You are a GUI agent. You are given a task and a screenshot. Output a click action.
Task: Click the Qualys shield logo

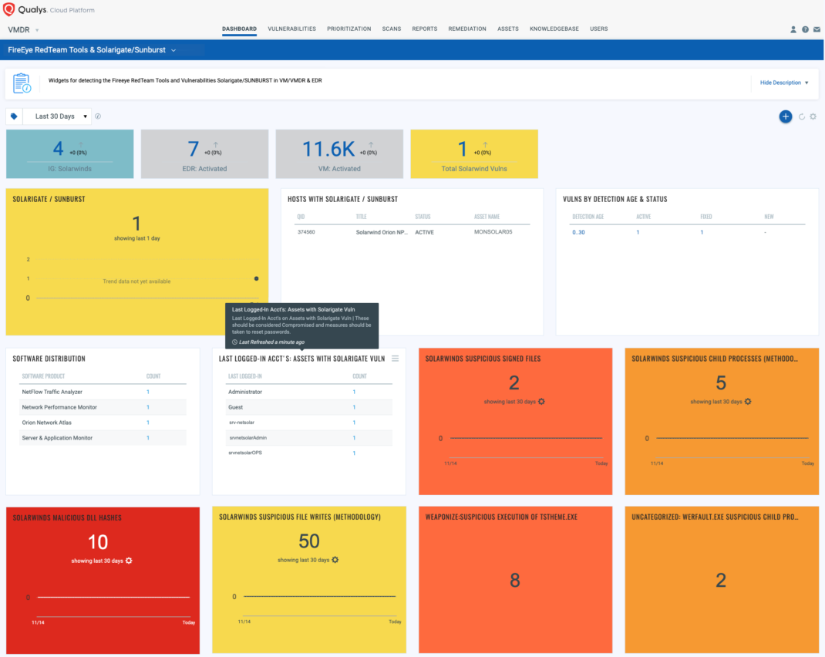tap(9, 9)
